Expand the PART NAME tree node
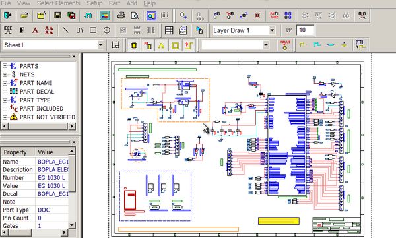Screen dimensions: 396x238 (5, 83)
